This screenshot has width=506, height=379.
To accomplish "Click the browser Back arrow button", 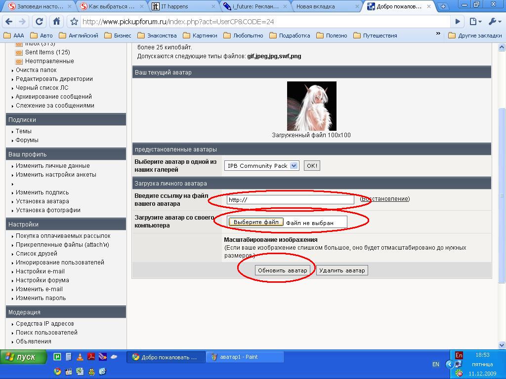I will (x=8, y=22).
